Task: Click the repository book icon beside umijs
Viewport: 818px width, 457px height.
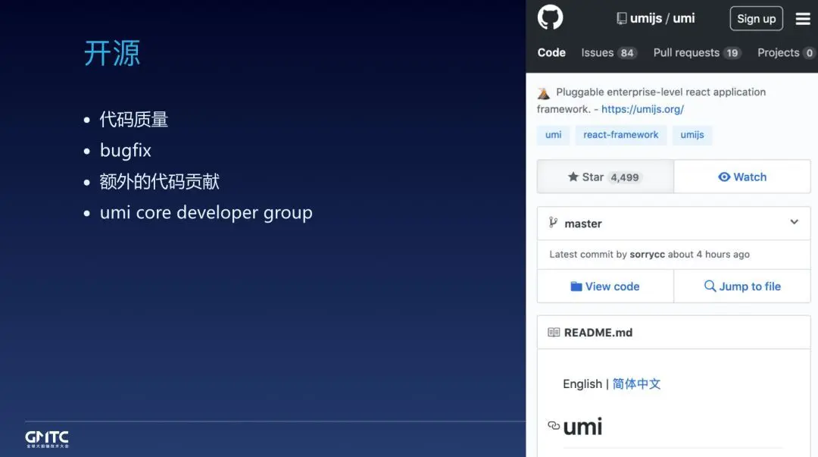Action: 621,19
